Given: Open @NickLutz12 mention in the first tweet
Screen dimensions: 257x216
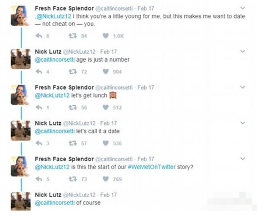Looking at the screenshot, I should tap(54, 16).
